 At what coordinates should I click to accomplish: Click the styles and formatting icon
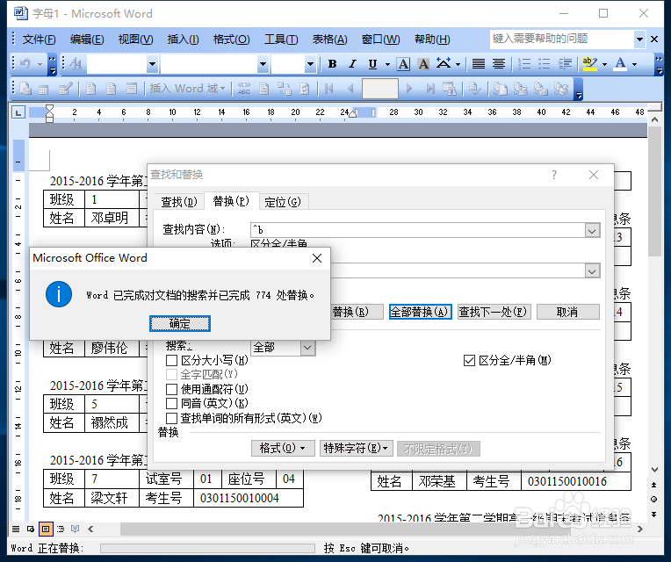(76, 64)
